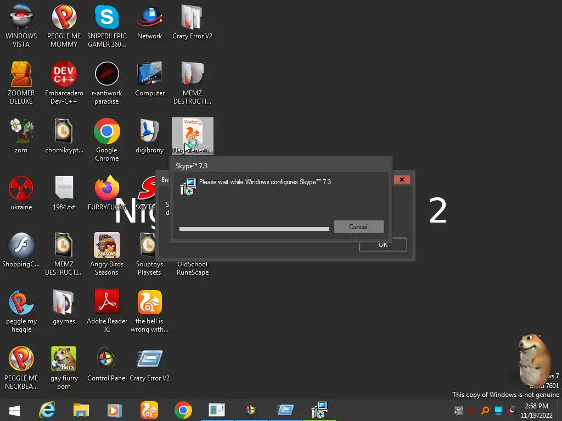
Task: Open the Windows Start button
Action: pyautogui.click(x=14, y=410)
